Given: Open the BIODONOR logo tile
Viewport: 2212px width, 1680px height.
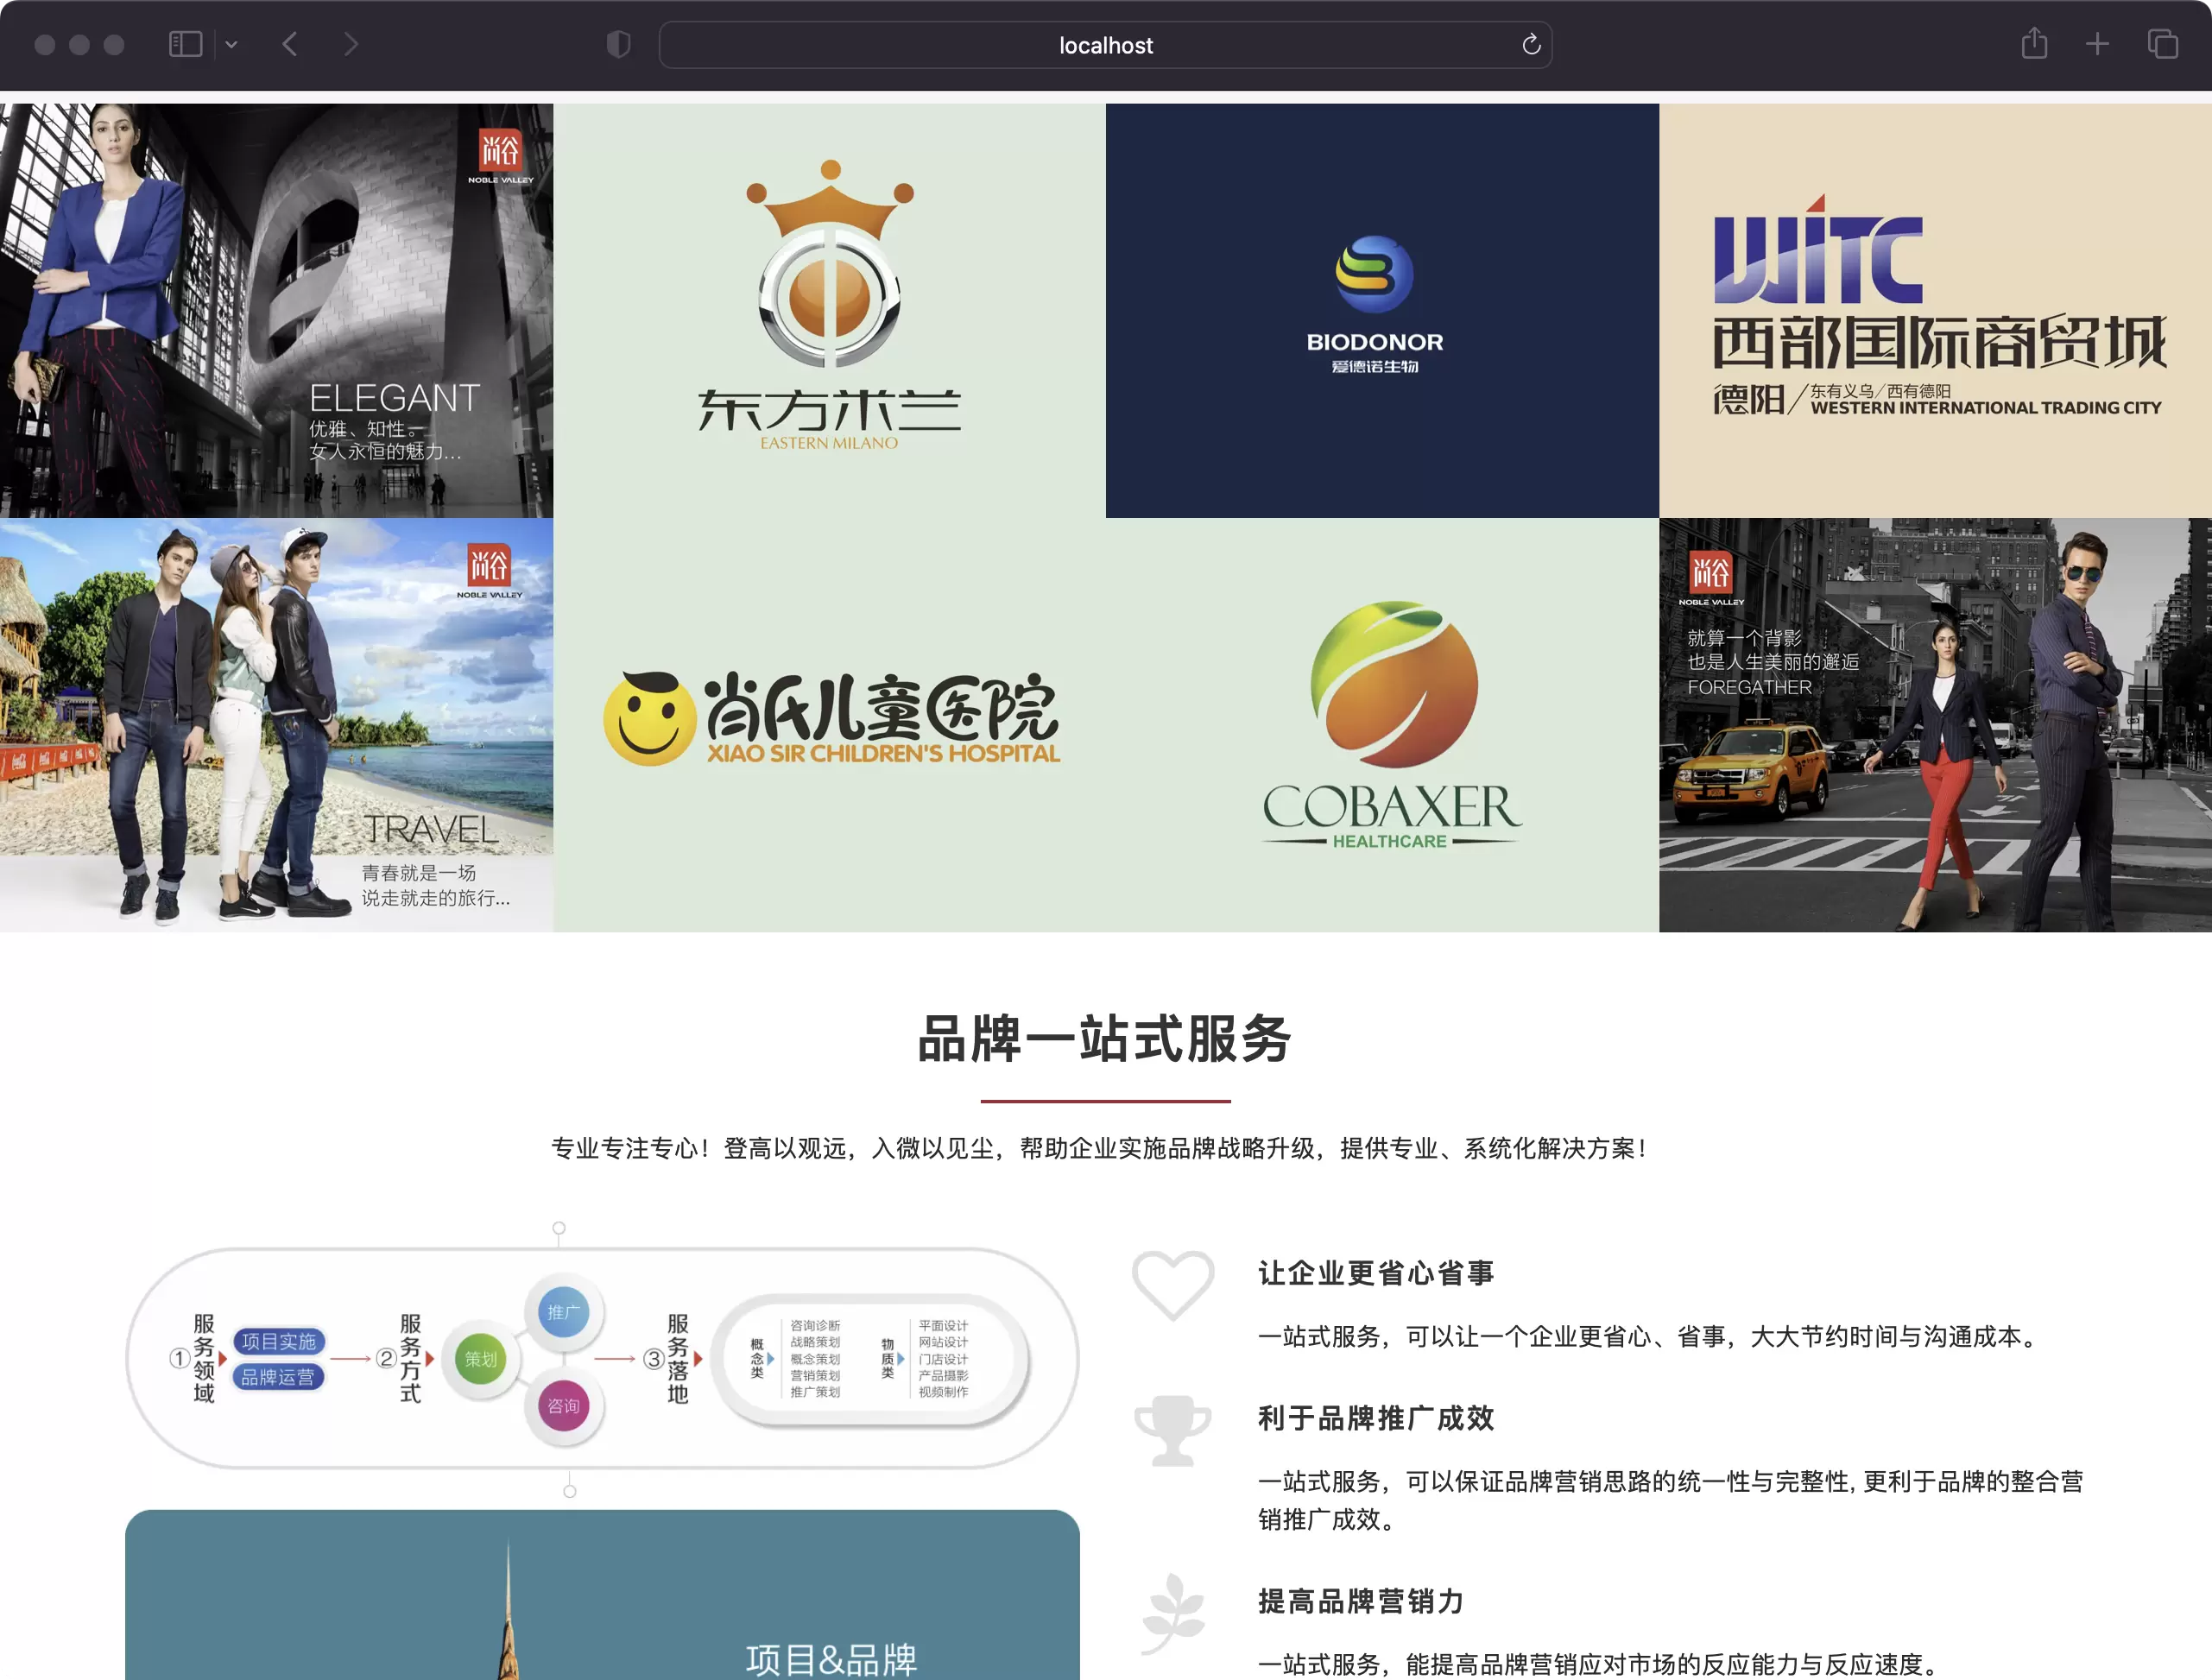Looking at the screenshot, I should pyautogui.click(x=1382, y=311).
